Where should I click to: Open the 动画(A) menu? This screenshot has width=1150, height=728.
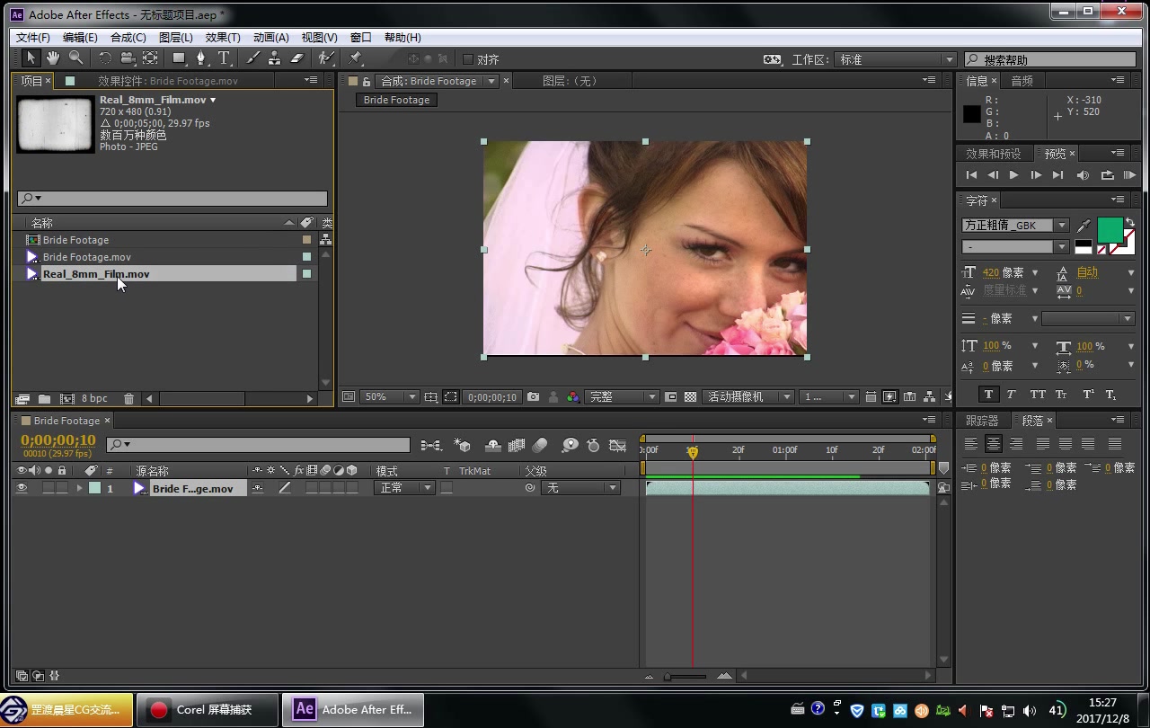271,37
